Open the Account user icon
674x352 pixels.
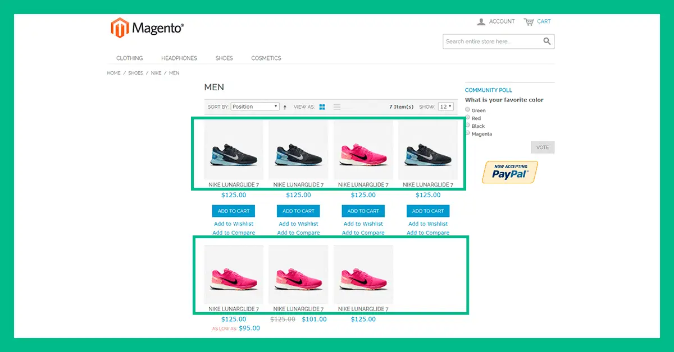pyautogui.click(x=481, y=22)
